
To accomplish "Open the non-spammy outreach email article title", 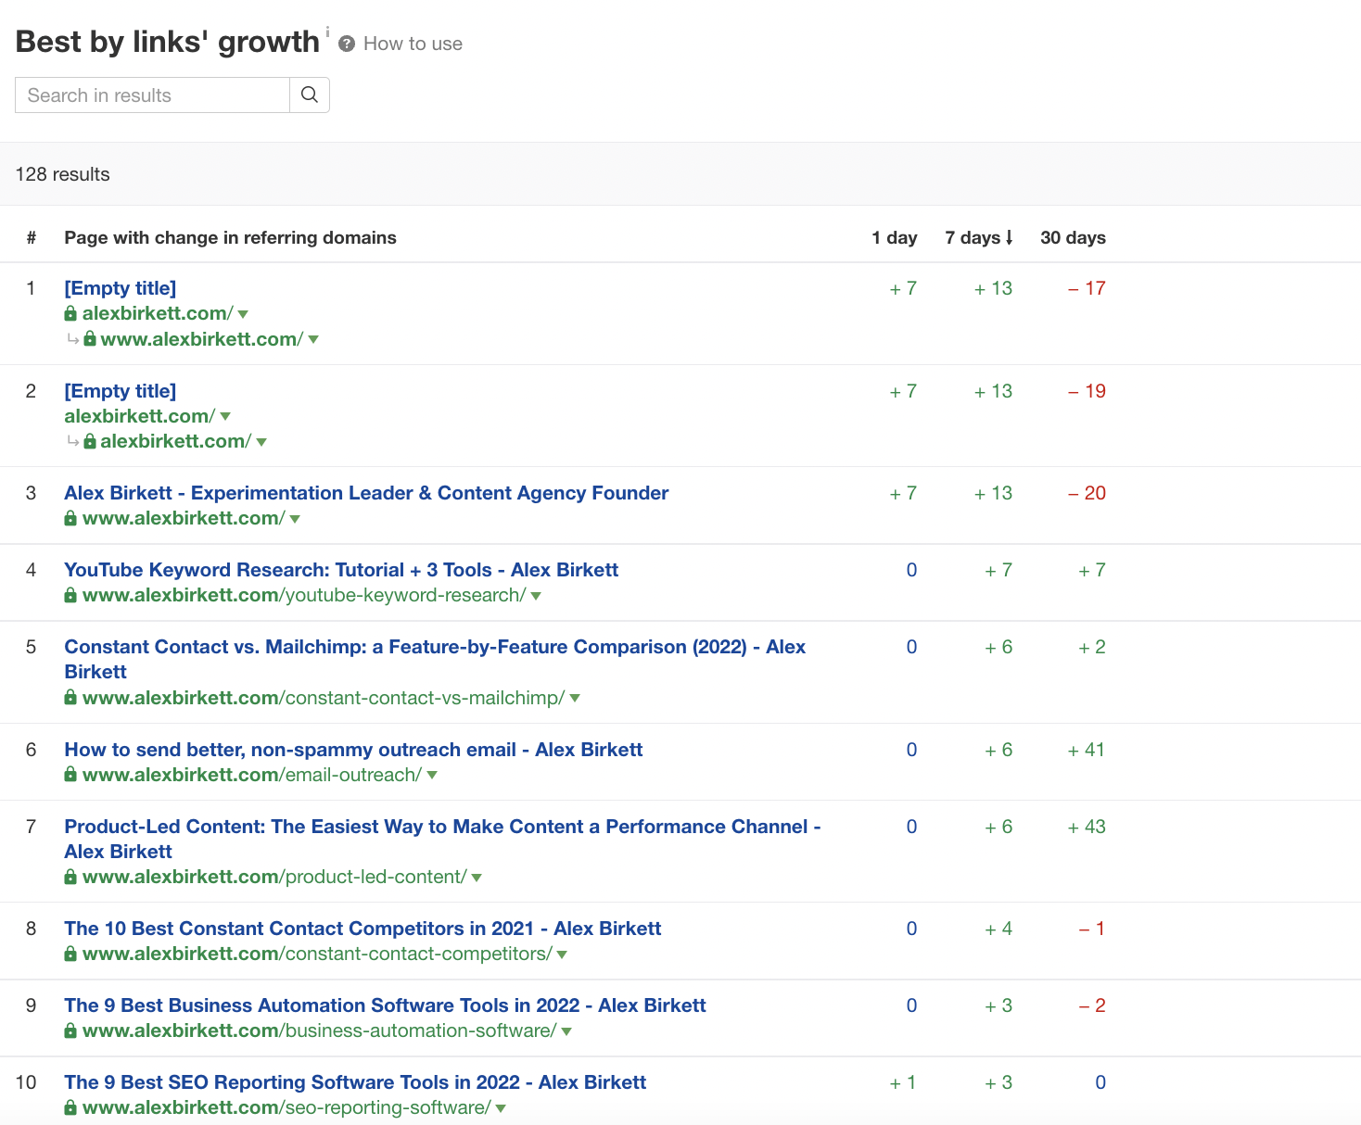I will click(x=353, y=750).
